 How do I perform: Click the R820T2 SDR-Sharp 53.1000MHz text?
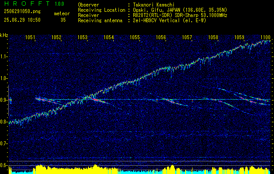click(x=180, y=15)
